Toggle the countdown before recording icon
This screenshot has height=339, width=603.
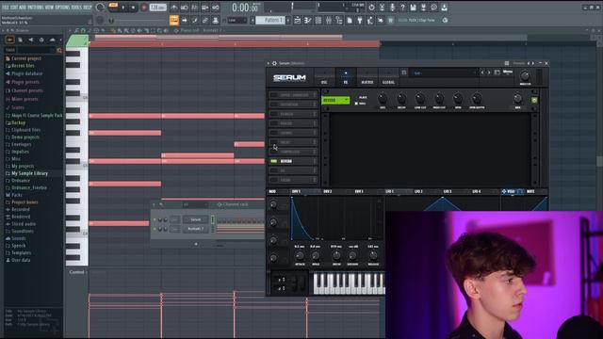[x=195, y=8]
